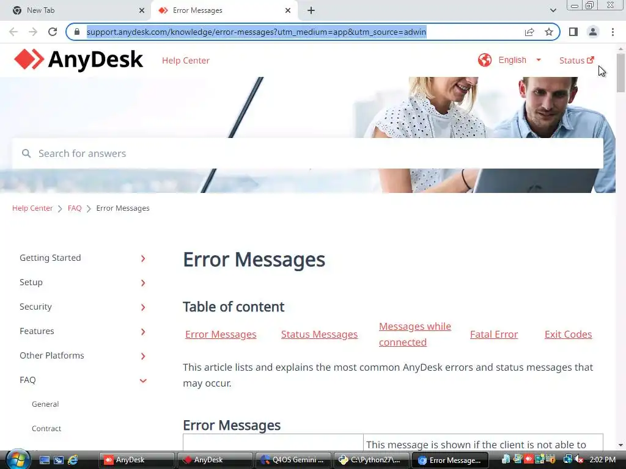Close the New Tab tab
Viewport: 626px width, 469px height.
[142, 11]
